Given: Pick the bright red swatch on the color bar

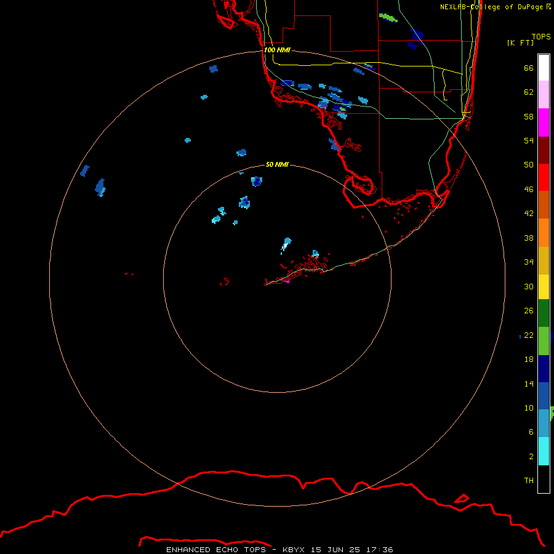Looking at the screenshot, I should coord(544,177).
